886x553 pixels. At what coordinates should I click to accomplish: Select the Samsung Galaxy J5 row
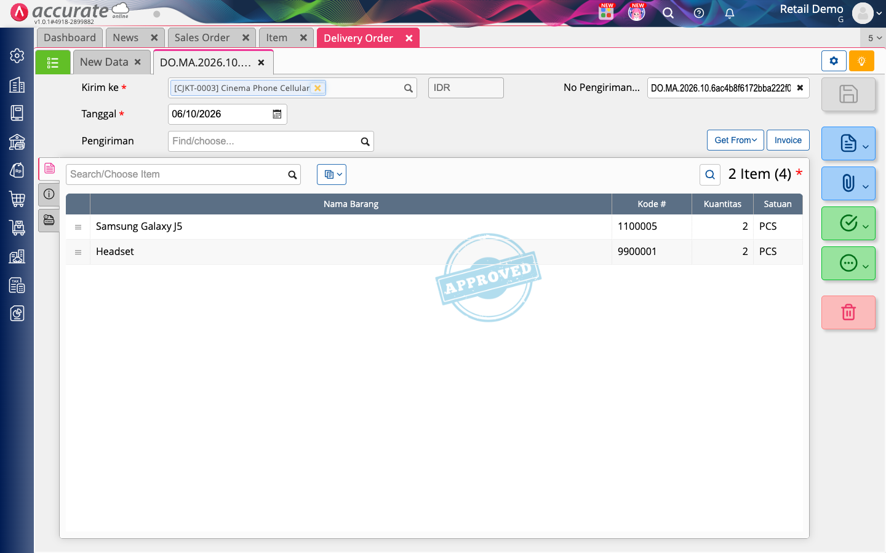[x=434, y=227]
